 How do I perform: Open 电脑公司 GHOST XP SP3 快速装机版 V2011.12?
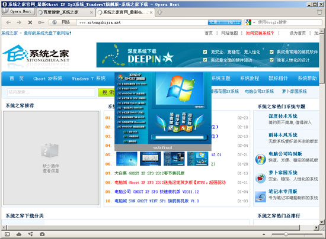tap(156, 192)
